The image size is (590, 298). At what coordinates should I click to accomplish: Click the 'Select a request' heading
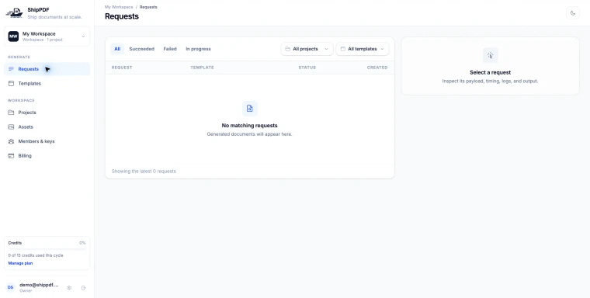[491, 73]
